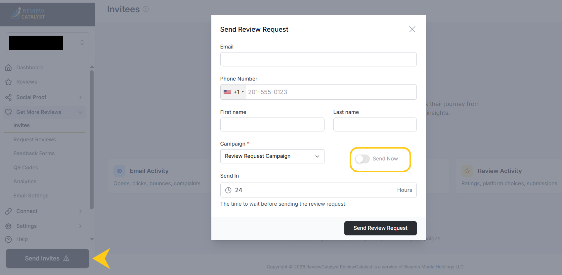Viewport: 562px width, 275px height.
Task: Click the Send Review Request button
Action: click(380, 228)
